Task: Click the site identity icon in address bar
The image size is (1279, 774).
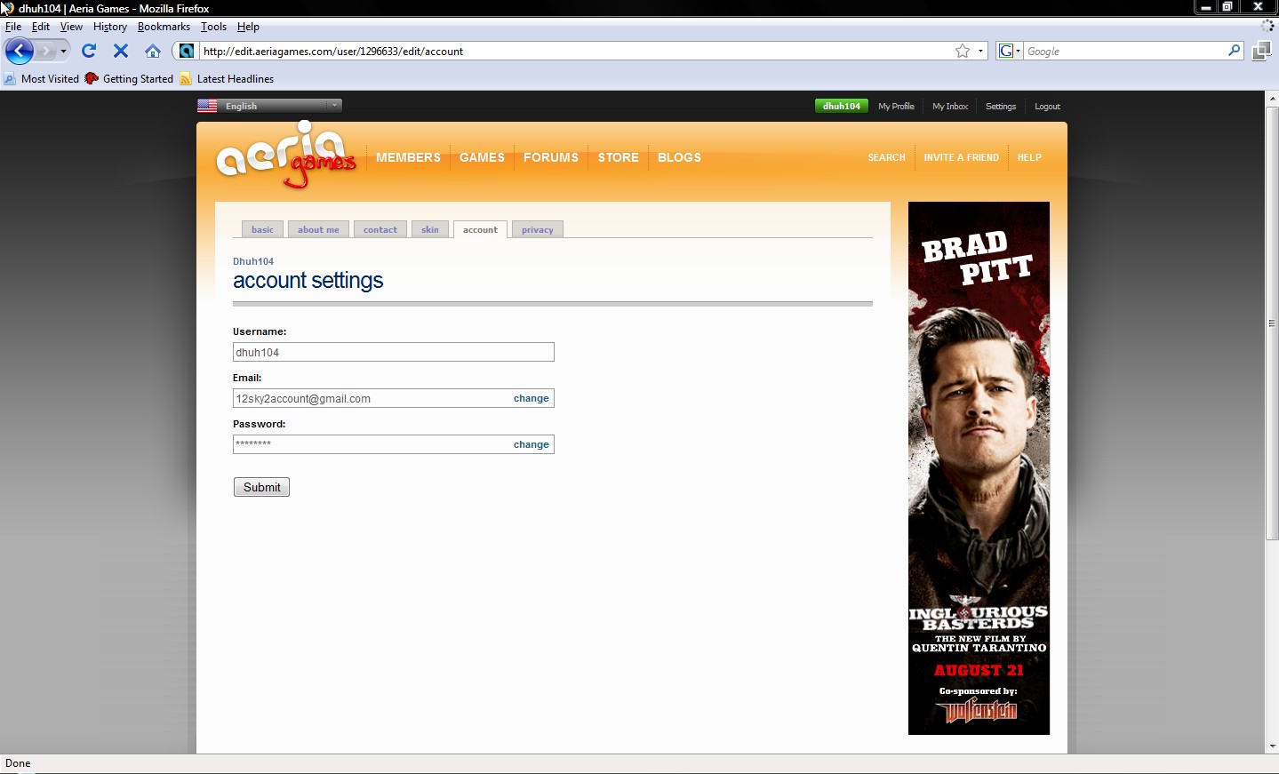Action: [187, 51]
